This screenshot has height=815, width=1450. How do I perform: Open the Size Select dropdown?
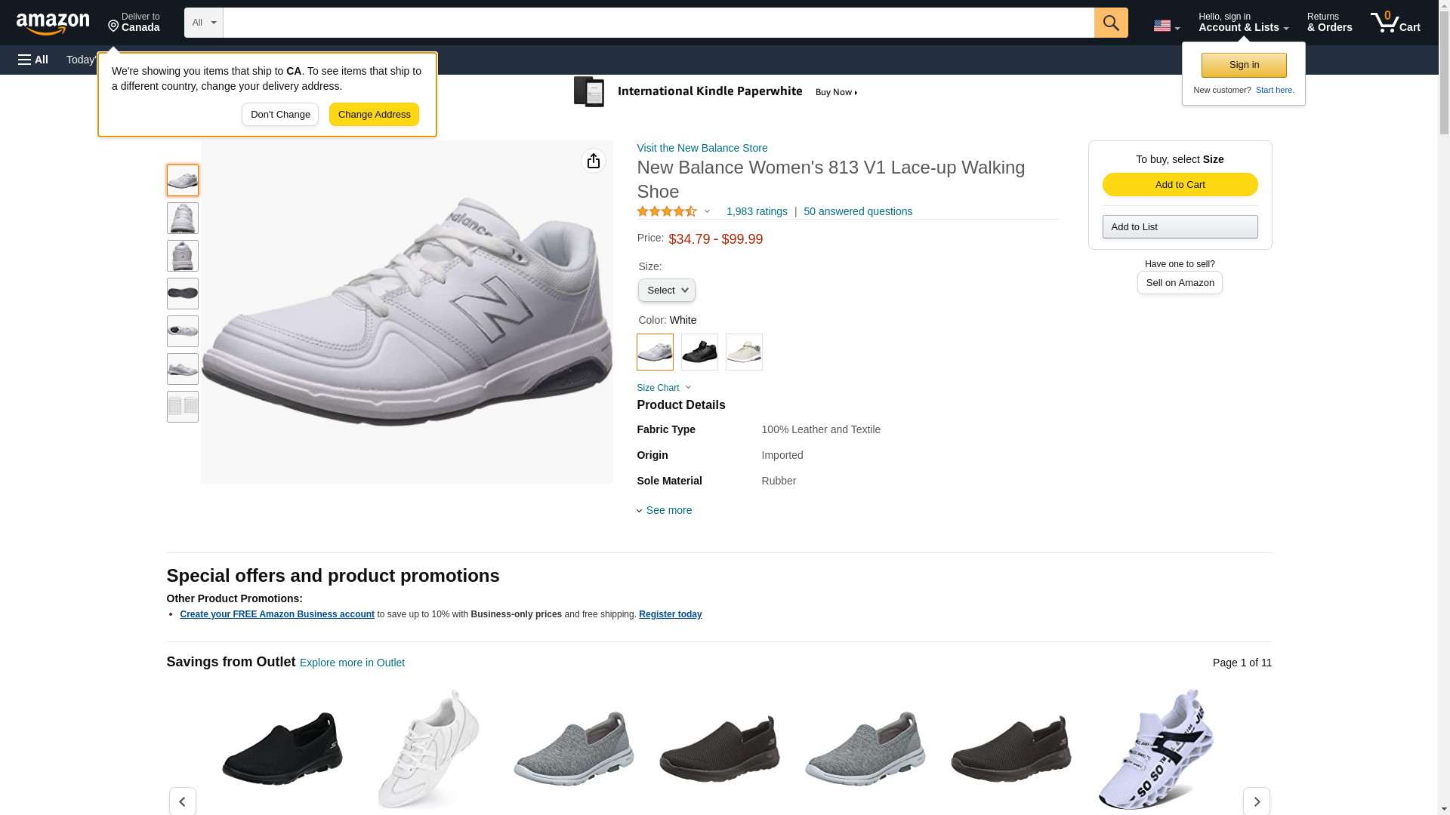pos(666,291)
